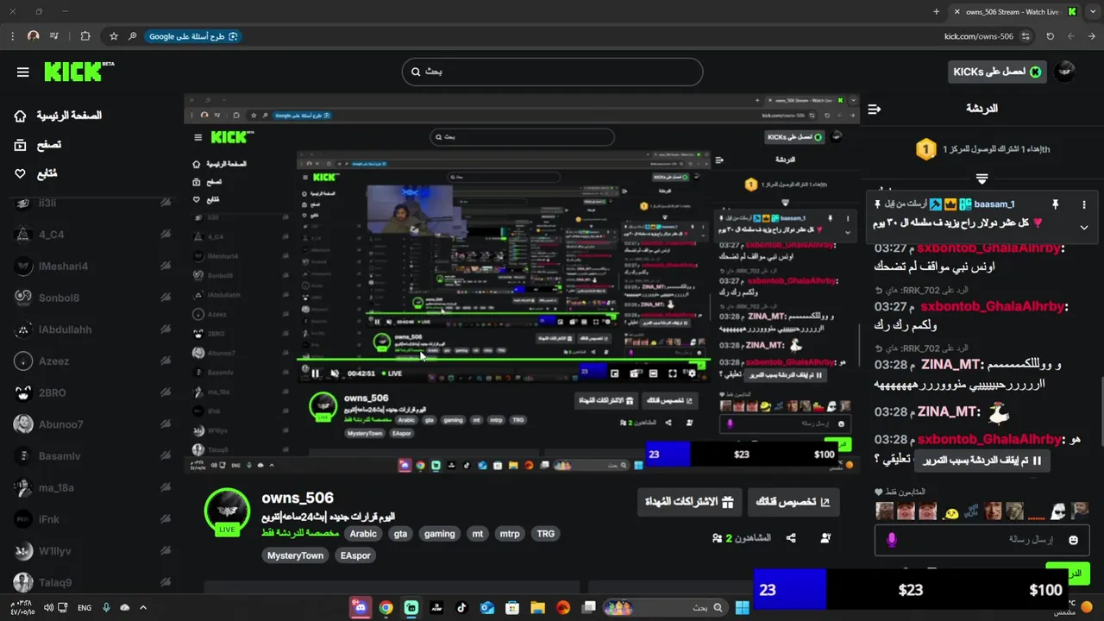Open the Browse sidebar item
The height and width of the screenshot is (621, 1104).
point(38,145)
